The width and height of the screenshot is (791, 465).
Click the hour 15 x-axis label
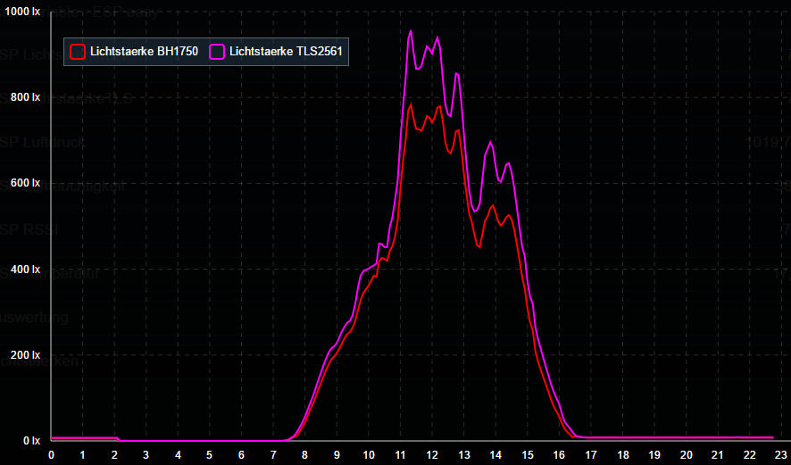pos(527,455)
